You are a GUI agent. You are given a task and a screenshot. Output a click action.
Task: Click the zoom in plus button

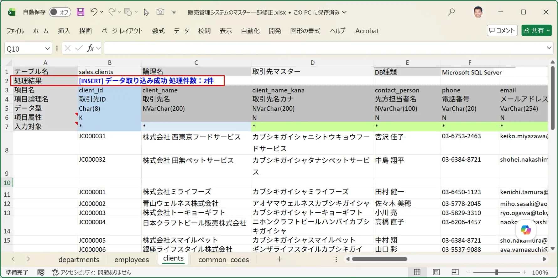(x=524, y=272)
